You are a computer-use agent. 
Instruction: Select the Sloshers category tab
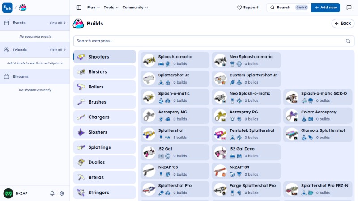point(105,132)
